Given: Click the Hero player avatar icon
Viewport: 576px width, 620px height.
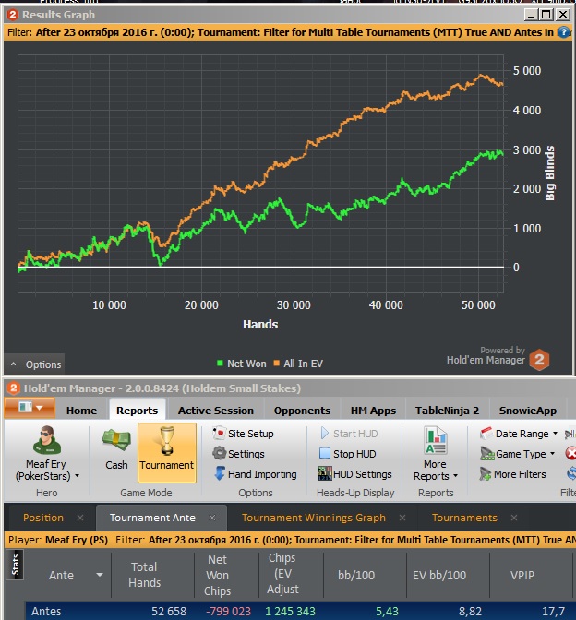Looking at the screenshot, I should pyautogui.click(x=47, y=440).
